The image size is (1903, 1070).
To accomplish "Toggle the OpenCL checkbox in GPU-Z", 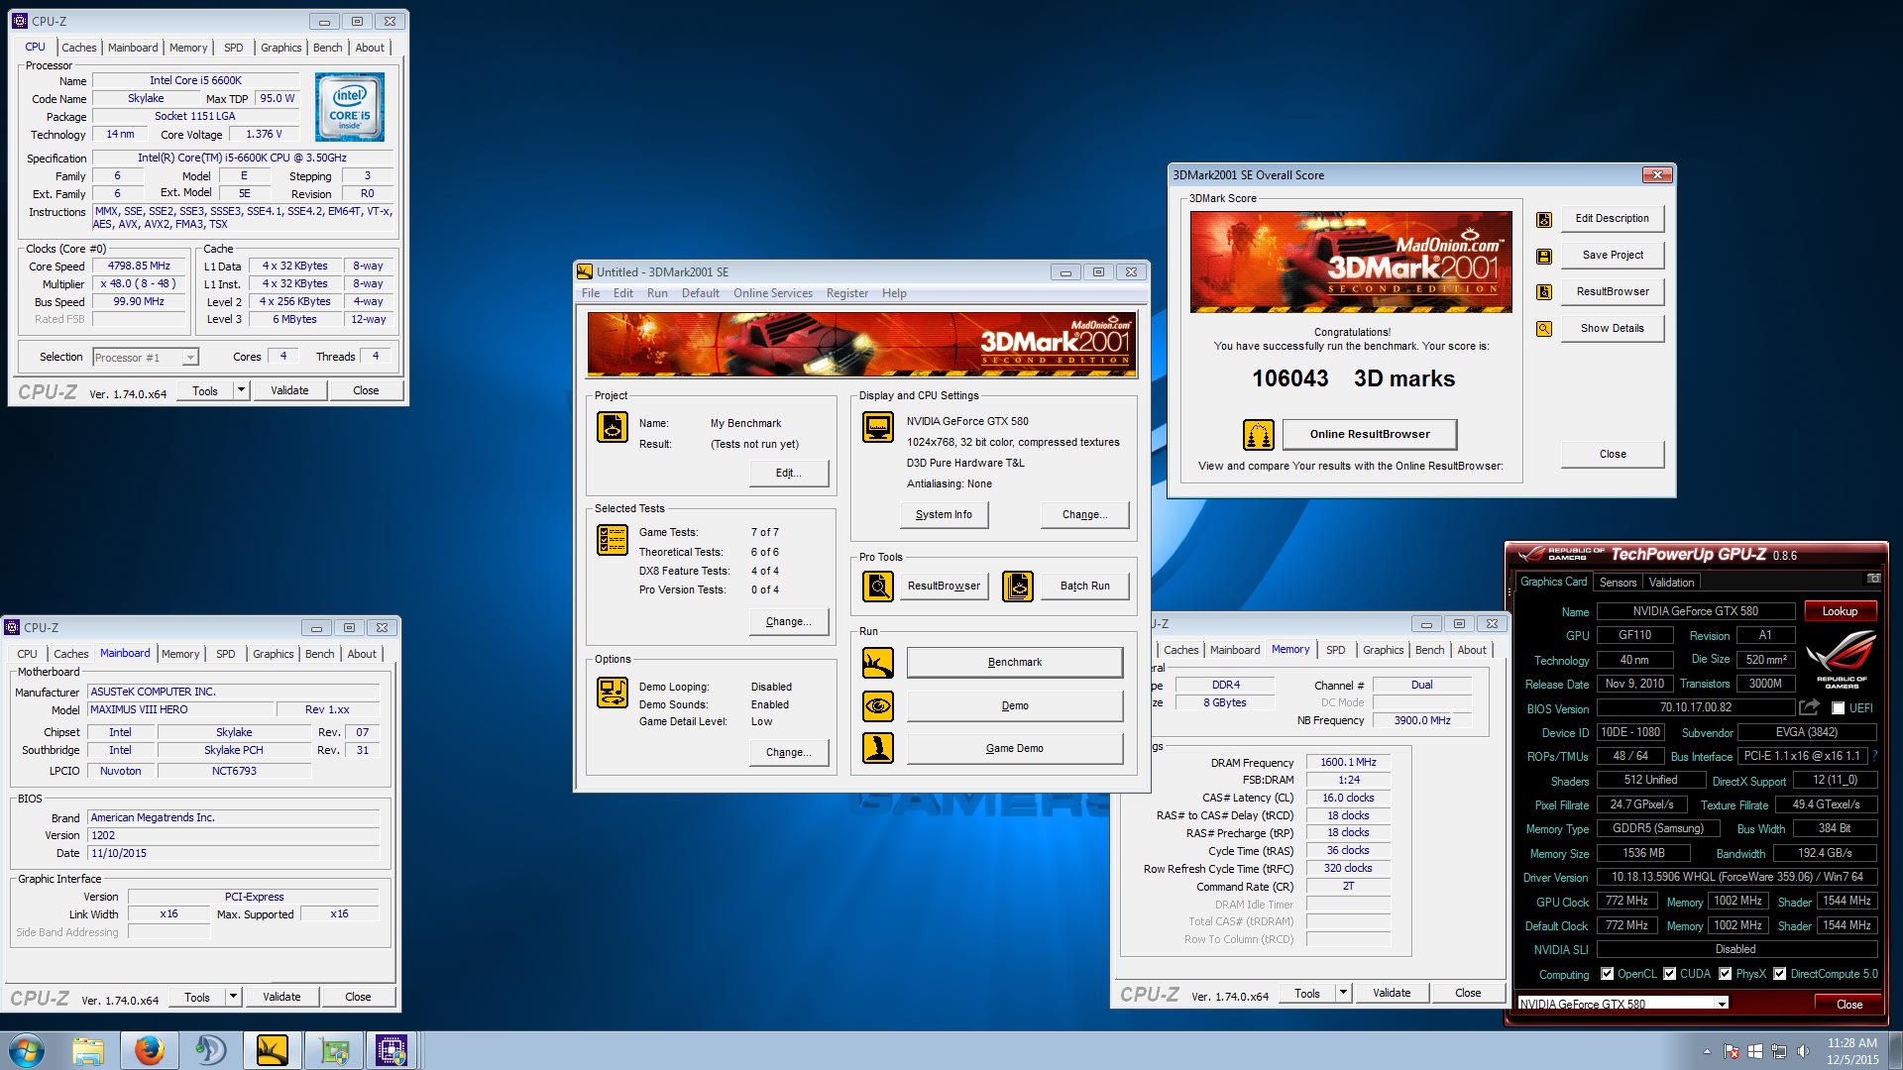I will click(x=1608, y=974).
